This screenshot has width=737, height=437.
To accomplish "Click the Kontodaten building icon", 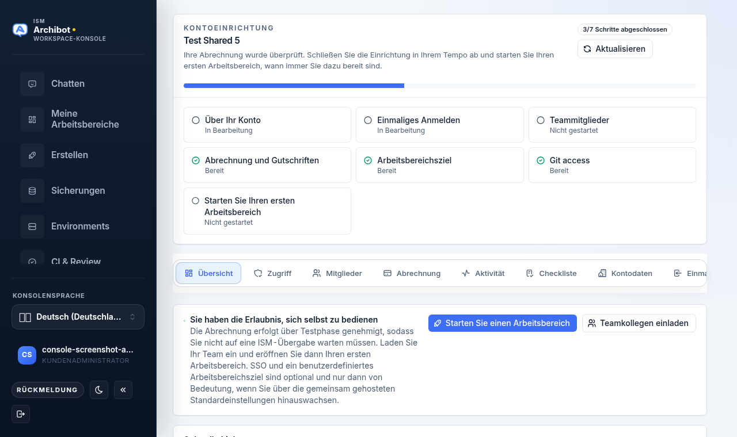I will click(x=602, y=273).
